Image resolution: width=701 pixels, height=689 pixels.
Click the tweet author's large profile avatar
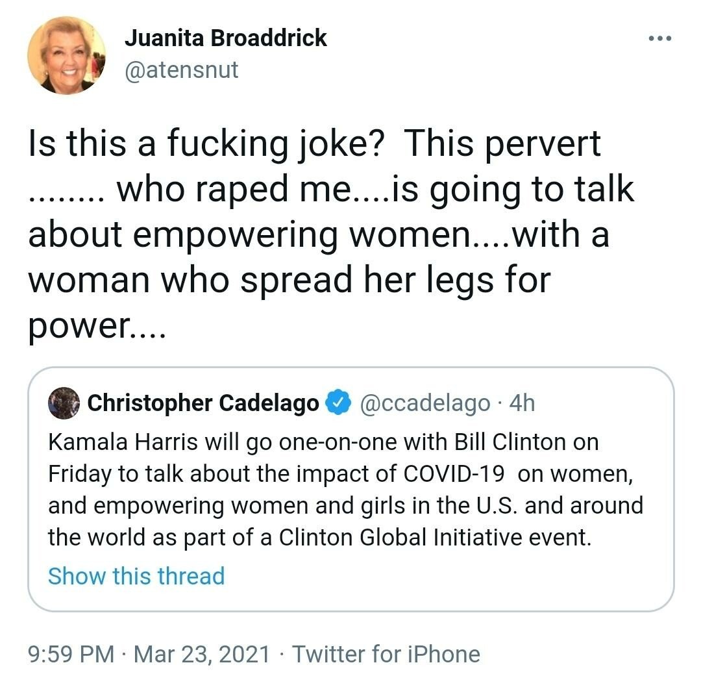click(66, 55)
